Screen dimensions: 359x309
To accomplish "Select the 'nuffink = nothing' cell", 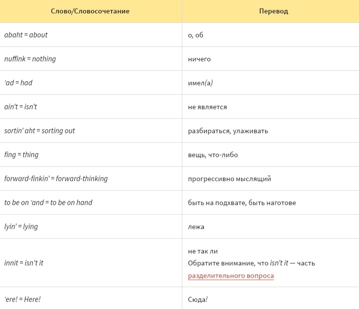I will [30, 59].
